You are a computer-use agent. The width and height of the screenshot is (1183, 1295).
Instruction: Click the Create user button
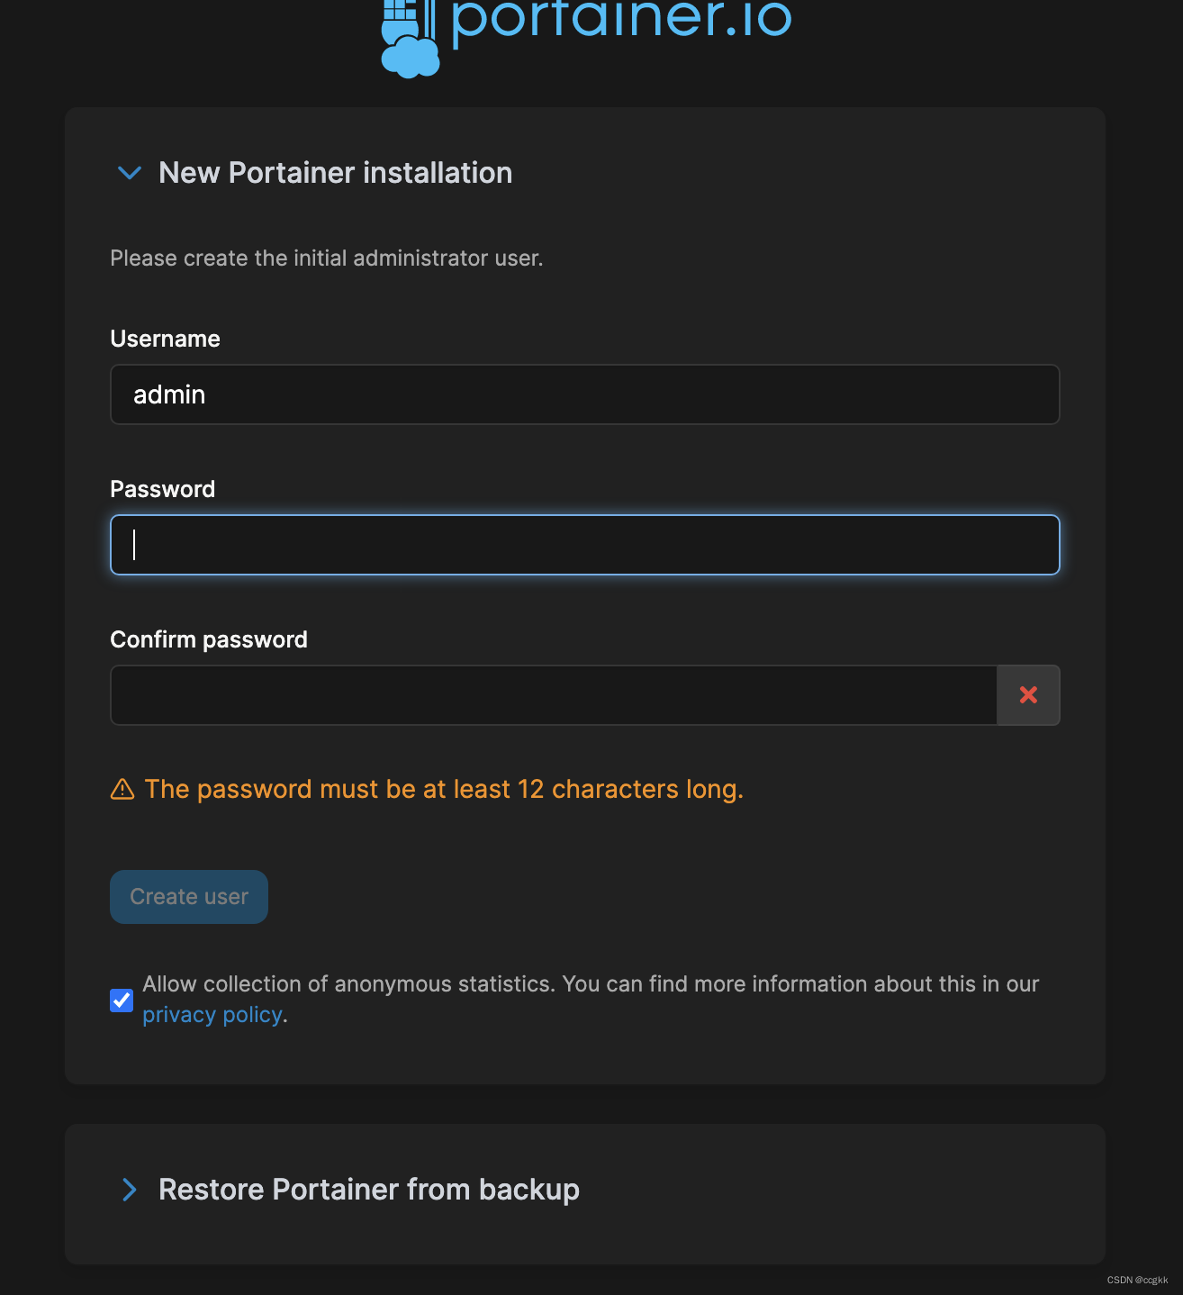tap(189, 897)
